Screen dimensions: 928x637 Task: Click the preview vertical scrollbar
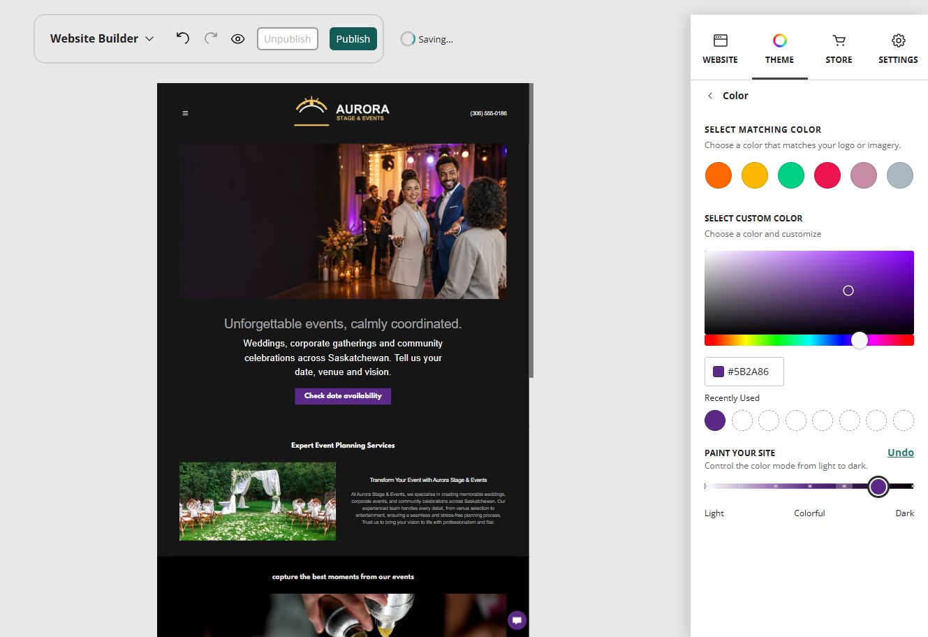(531, 230)
